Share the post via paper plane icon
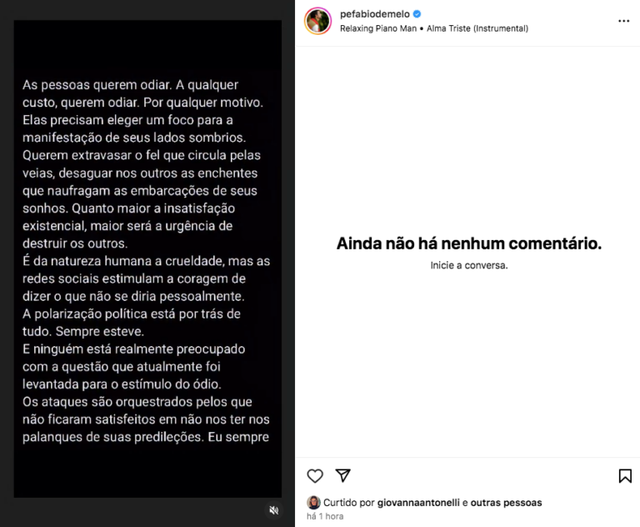 click(342, 475)
